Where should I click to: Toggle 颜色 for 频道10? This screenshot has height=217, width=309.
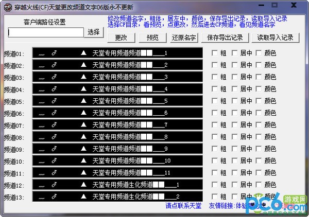[259, 161]
